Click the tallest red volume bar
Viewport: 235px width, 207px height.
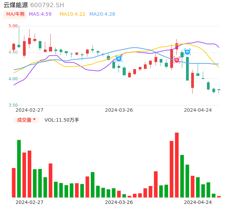(177, 165)
